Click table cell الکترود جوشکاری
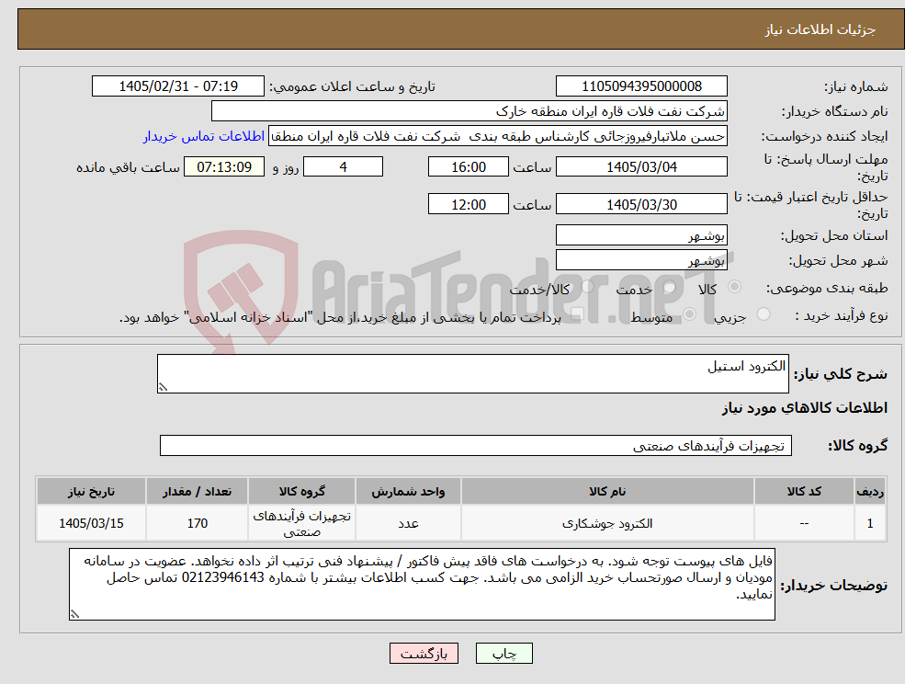The image size is (905, 684). tap(607, 523)
